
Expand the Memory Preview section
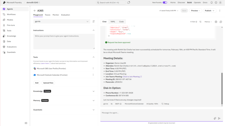coord(93,100)
